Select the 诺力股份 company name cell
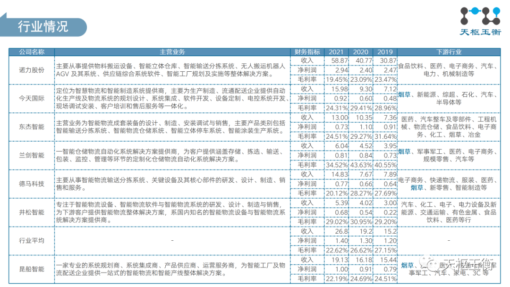 (32, 70)
